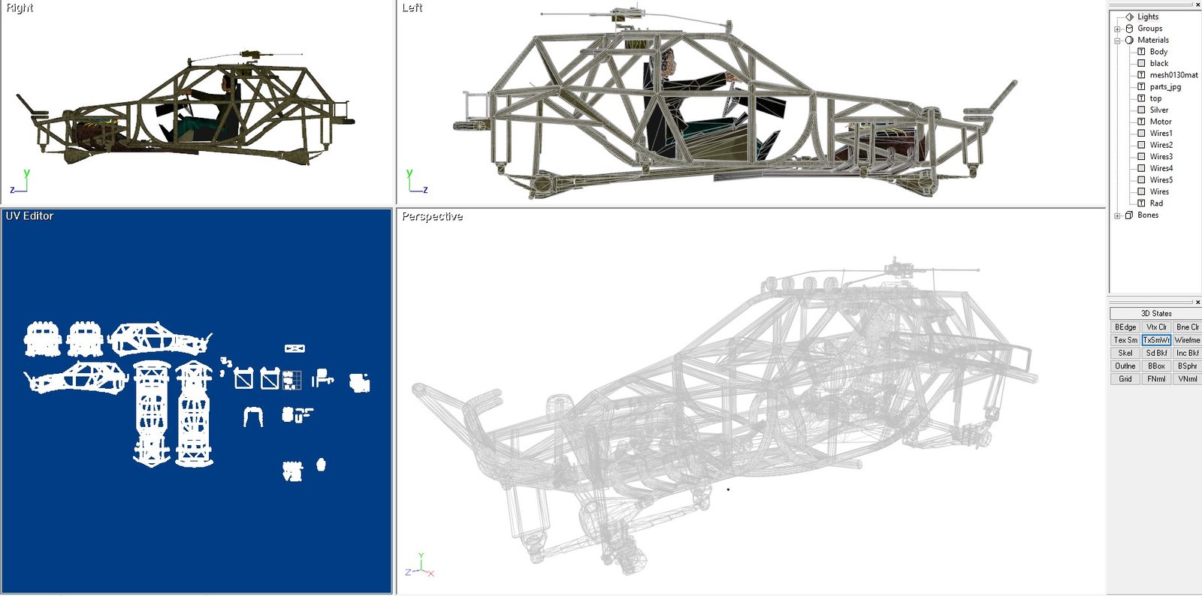1202x596 pixels.
Task: Expand the Groups tree node
Action: pos(1117,29)
